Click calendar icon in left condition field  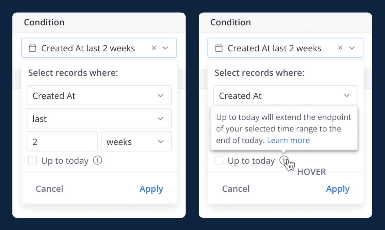pyautogui.click(x=33, y=48)
